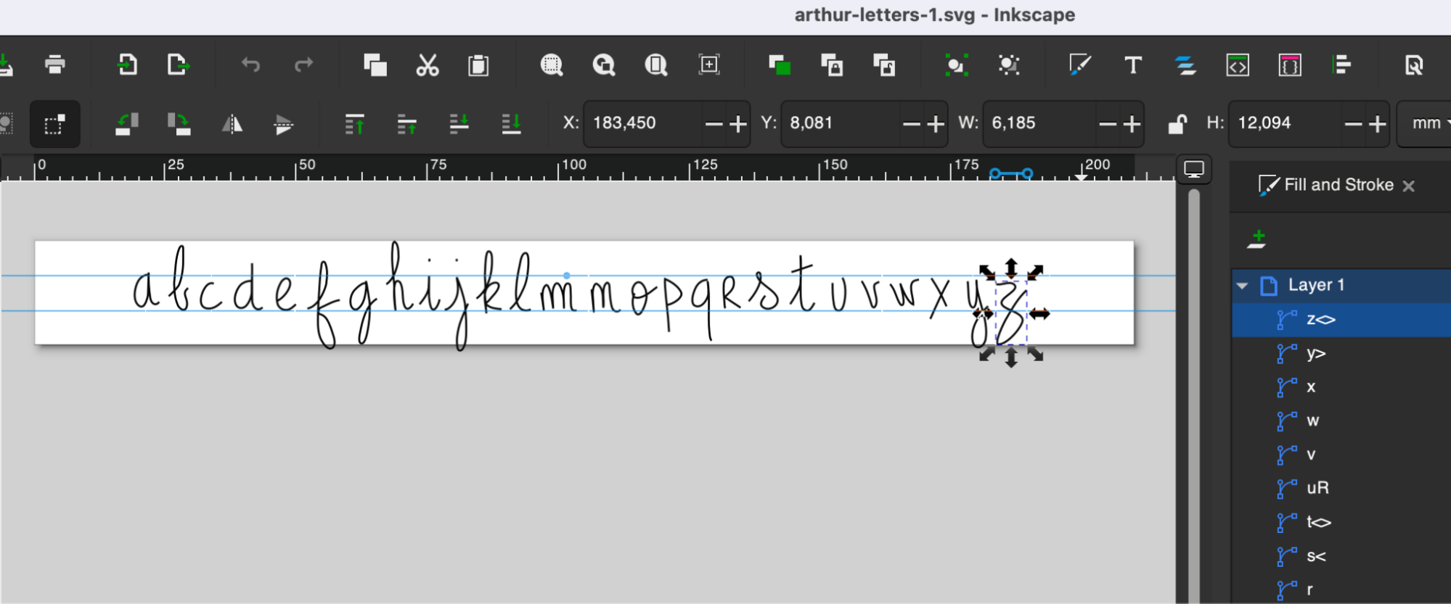
Task: Toggle the width/height ratio lock
Action: point(1177,124)
